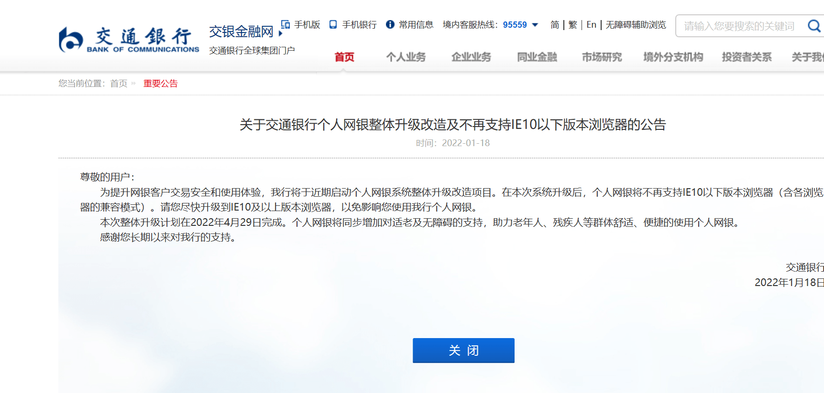Switch language to 繁 (Traditional)
The image size is (824, 393).
pos(573,24)
